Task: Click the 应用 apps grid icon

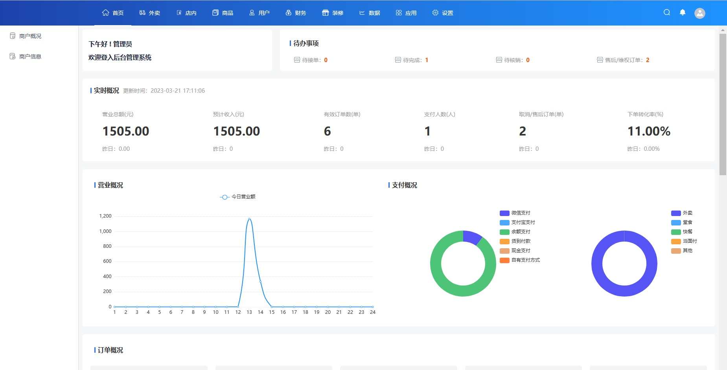Action: 399,13
